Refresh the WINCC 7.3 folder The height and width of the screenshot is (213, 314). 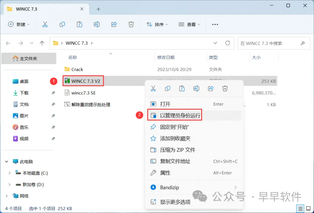[228, 43]
